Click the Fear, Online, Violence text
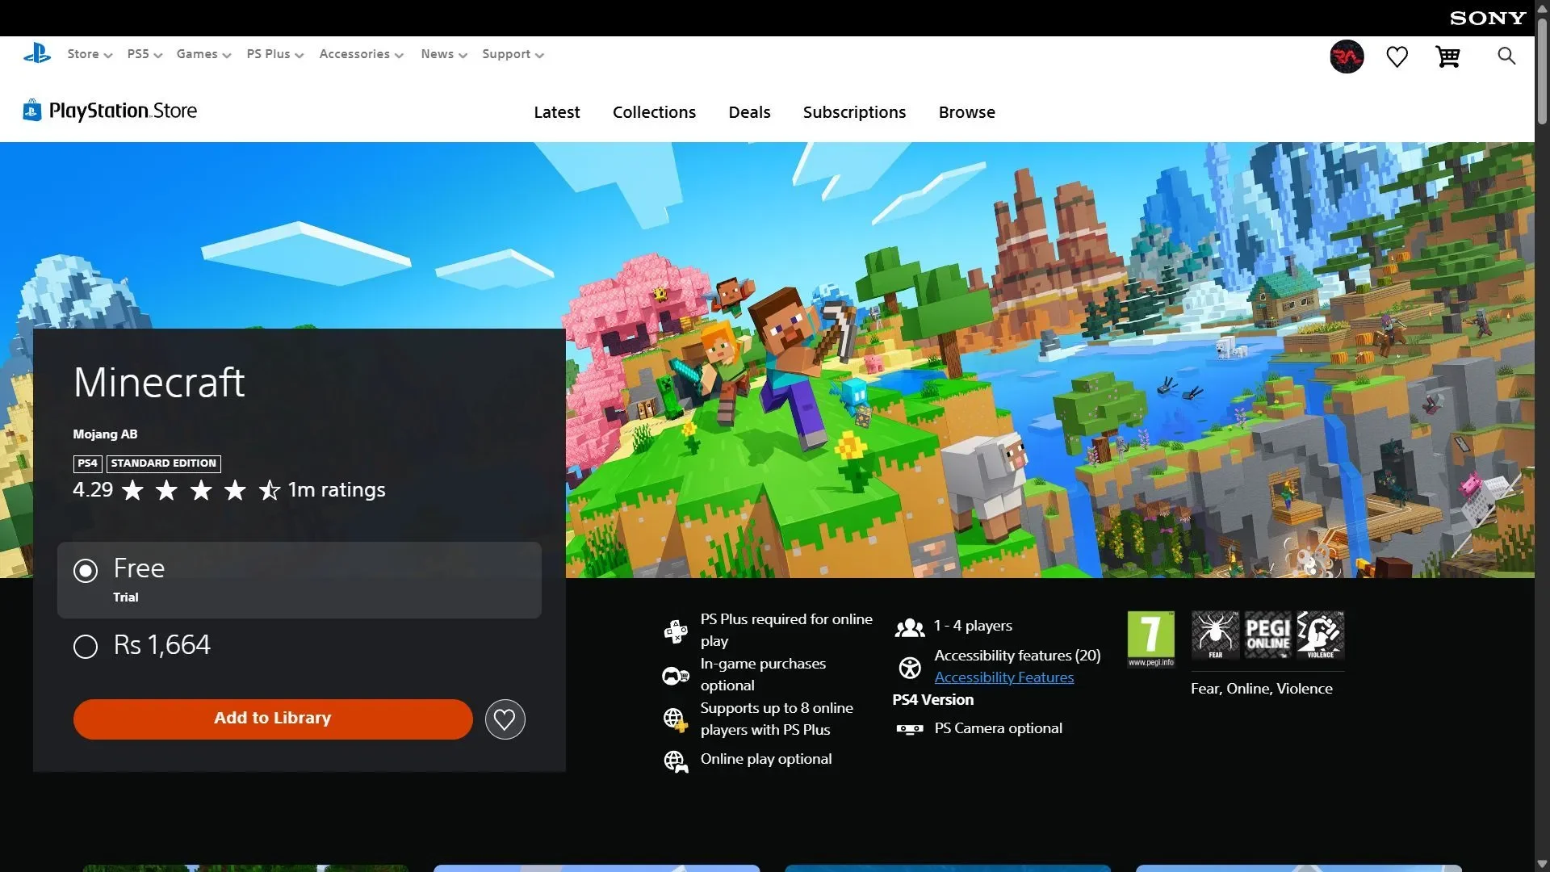Viewport: 1550px width, 872px height. pyautogui.click(x=1262, y=689)
